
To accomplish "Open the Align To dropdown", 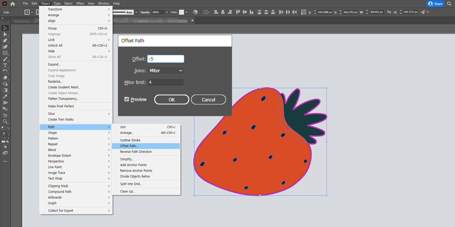I will pos(206,12).
